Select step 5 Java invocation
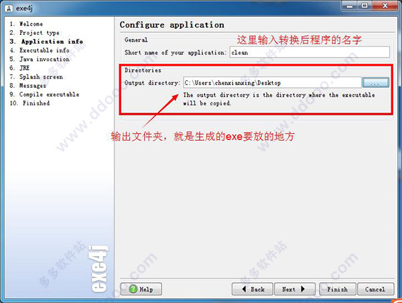This screenshot has height=303, width=402. click(40, 59)
